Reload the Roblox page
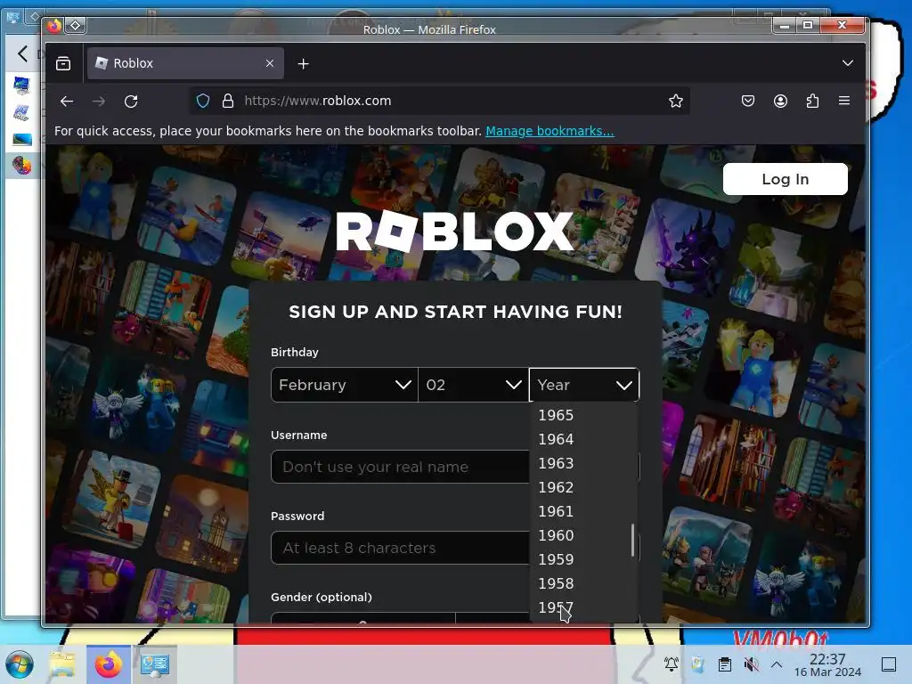912x684 pixels. (x=131, y=102)
